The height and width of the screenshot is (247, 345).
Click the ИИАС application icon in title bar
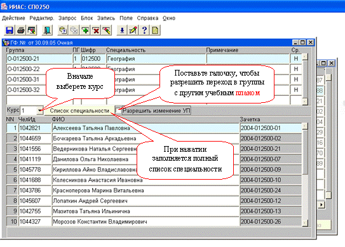click(x=4, y=6)
